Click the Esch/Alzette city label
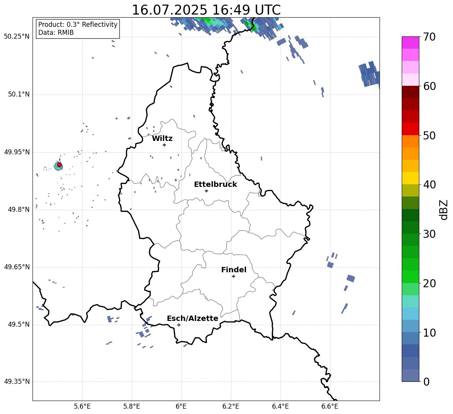Screen dimensions: 453x414 point(192,318)
